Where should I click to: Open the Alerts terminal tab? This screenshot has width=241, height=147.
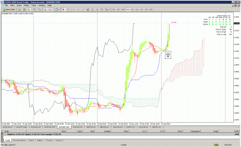32,140
